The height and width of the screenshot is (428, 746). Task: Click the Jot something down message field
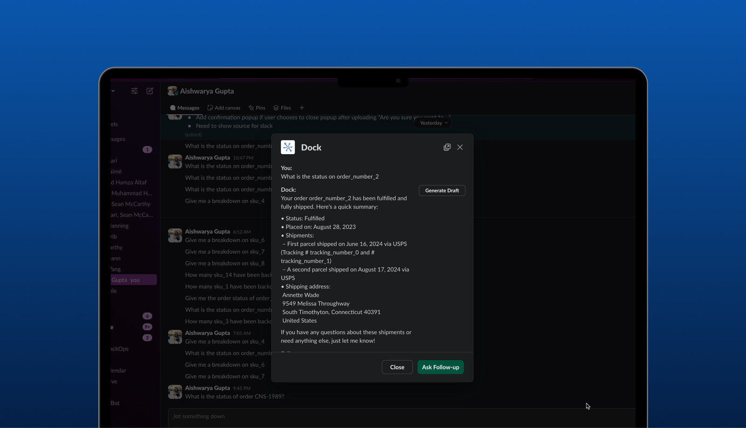[401, 418]
